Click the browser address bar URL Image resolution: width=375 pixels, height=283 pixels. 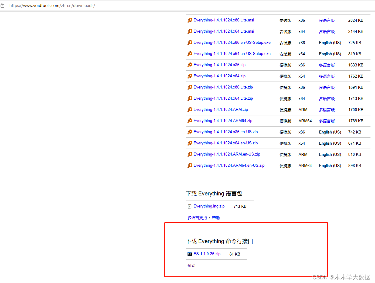52,5
